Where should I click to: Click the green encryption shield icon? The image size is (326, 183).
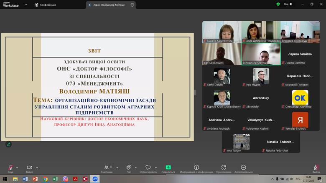tap(278, 4)
